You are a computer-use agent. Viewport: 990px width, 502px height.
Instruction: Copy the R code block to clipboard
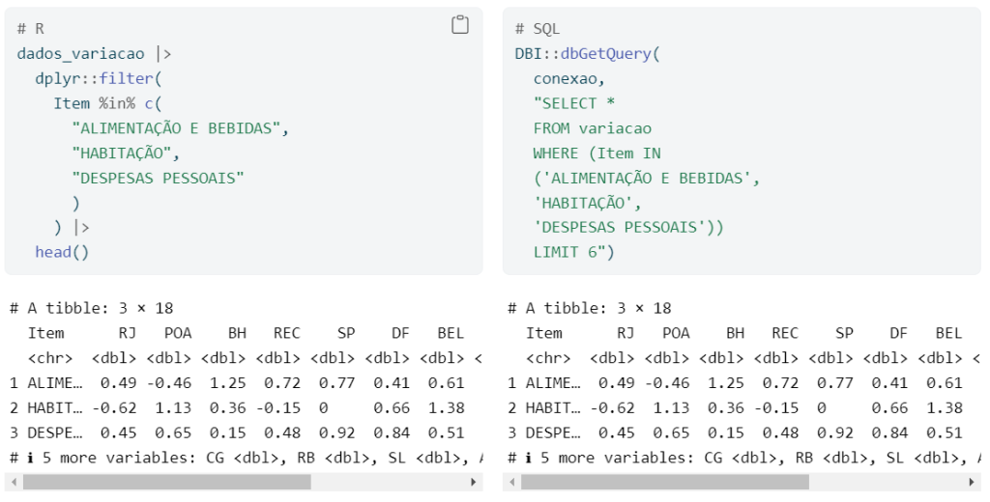point(460,24)
